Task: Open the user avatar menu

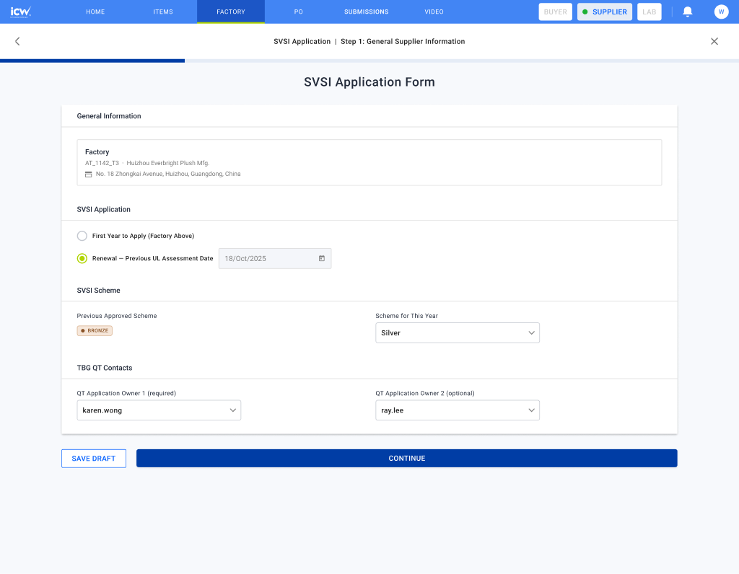Action: pyautogui.click(x=721, y=12)
